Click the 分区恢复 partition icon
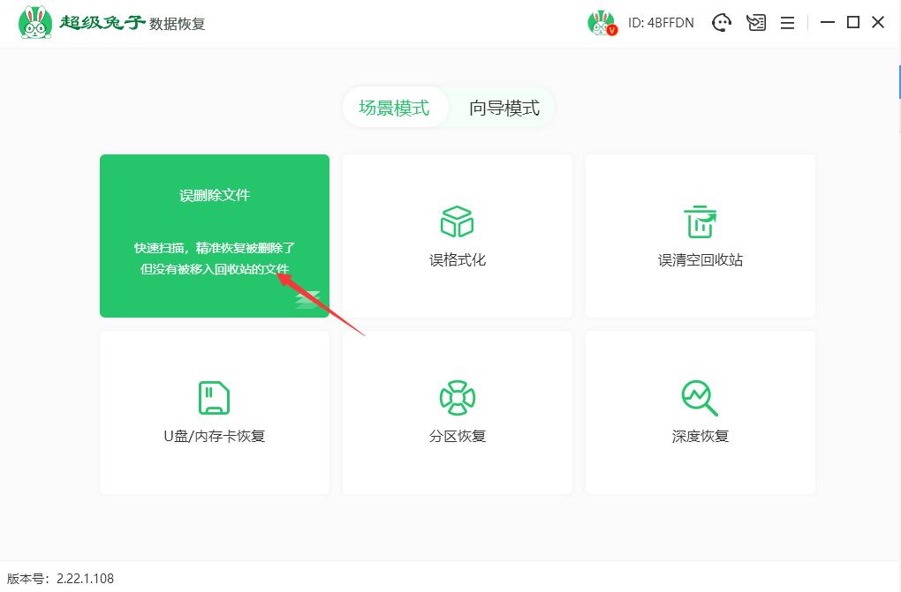 (458, 397)
